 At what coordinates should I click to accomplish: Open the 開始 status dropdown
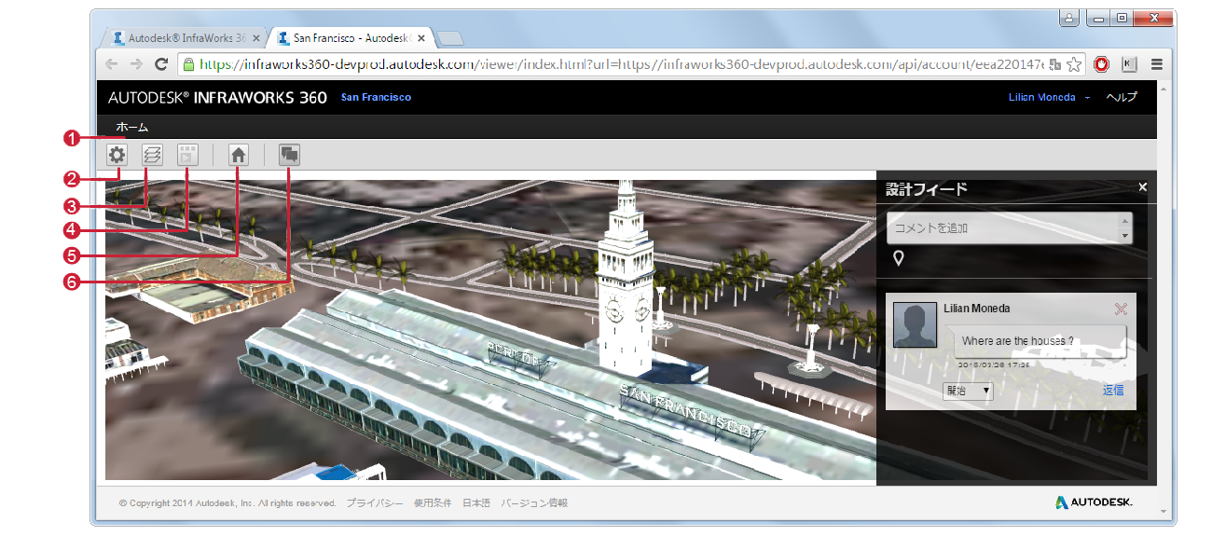click(x=968, y=391)
